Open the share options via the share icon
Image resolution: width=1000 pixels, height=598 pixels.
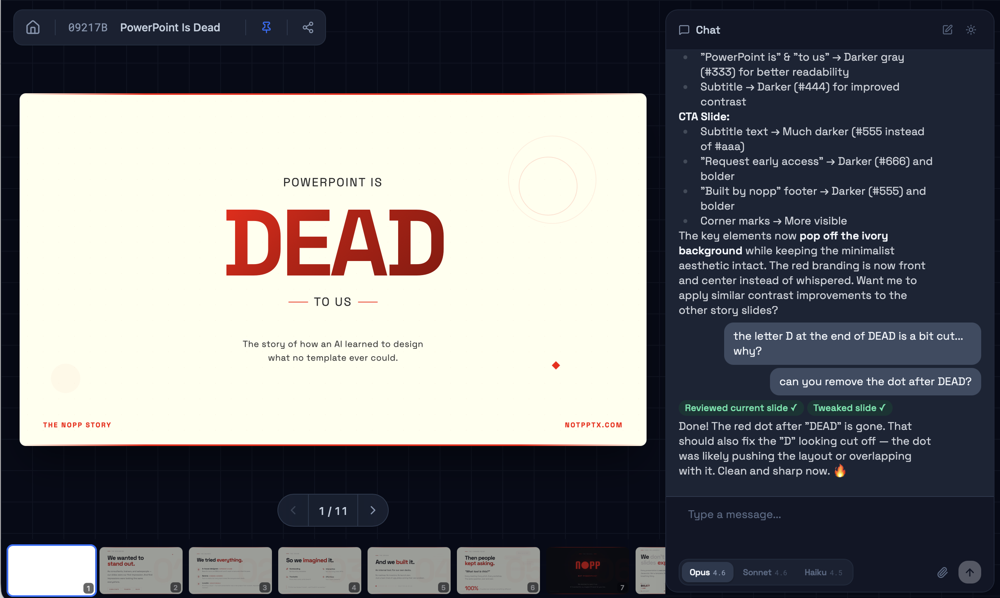(308, 27)
